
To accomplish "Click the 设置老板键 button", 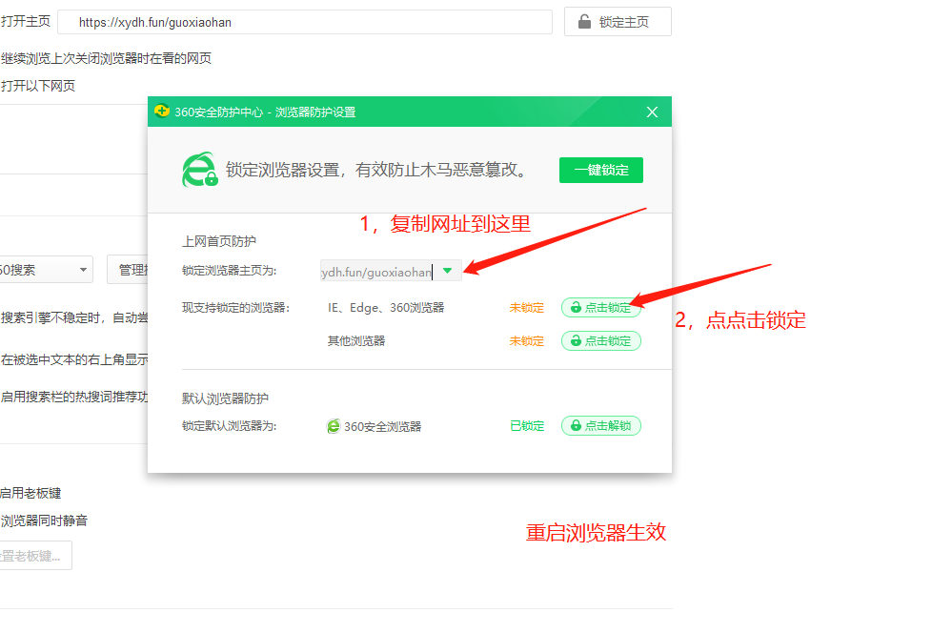I will coord(35,556).
